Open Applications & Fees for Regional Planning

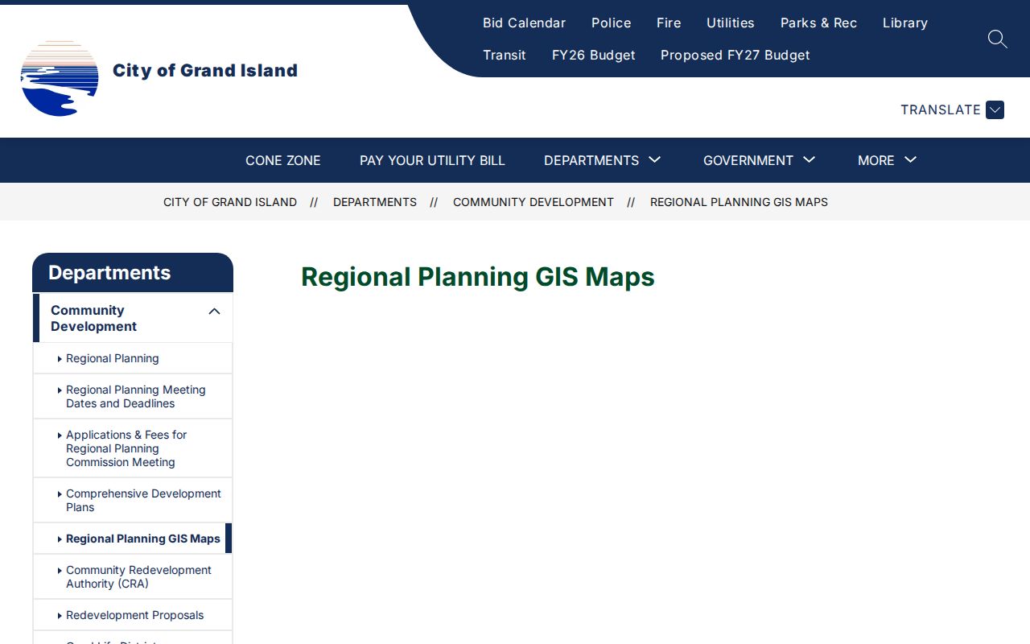126,448
